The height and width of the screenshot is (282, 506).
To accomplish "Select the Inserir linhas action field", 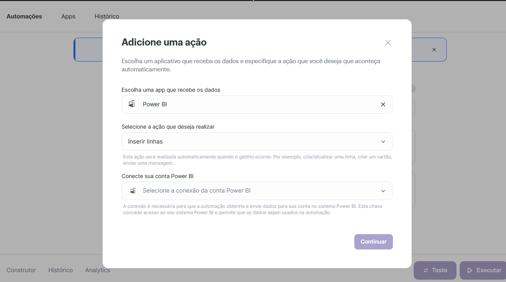I will (x=257, y=141).
